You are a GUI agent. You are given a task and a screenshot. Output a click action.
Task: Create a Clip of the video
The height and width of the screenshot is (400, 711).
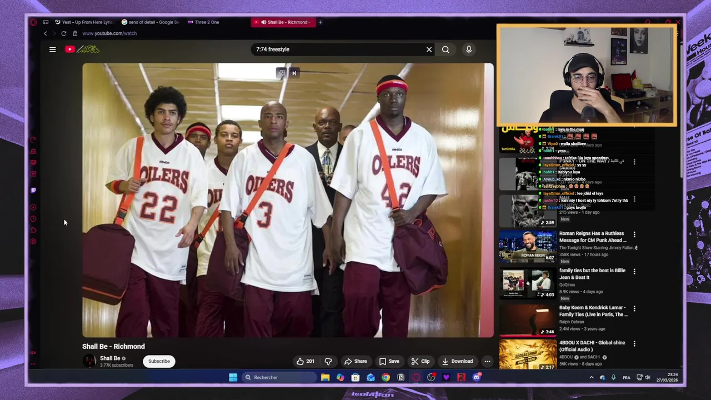(x=420, y=361)
